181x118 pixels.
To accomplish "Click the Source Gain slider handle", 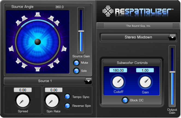I will [x=81, y=31].
